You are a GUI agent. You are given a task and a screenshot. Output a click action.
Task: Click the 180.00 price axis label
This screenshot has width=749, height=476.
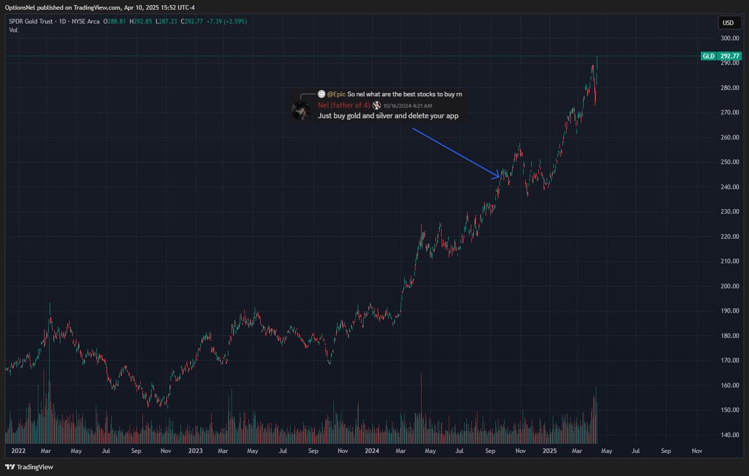click(x=730, y=336)
